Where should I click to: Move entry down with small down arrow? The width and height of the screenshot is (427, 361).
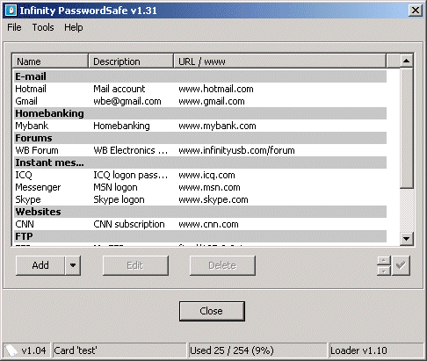click(x=384, y=271)
